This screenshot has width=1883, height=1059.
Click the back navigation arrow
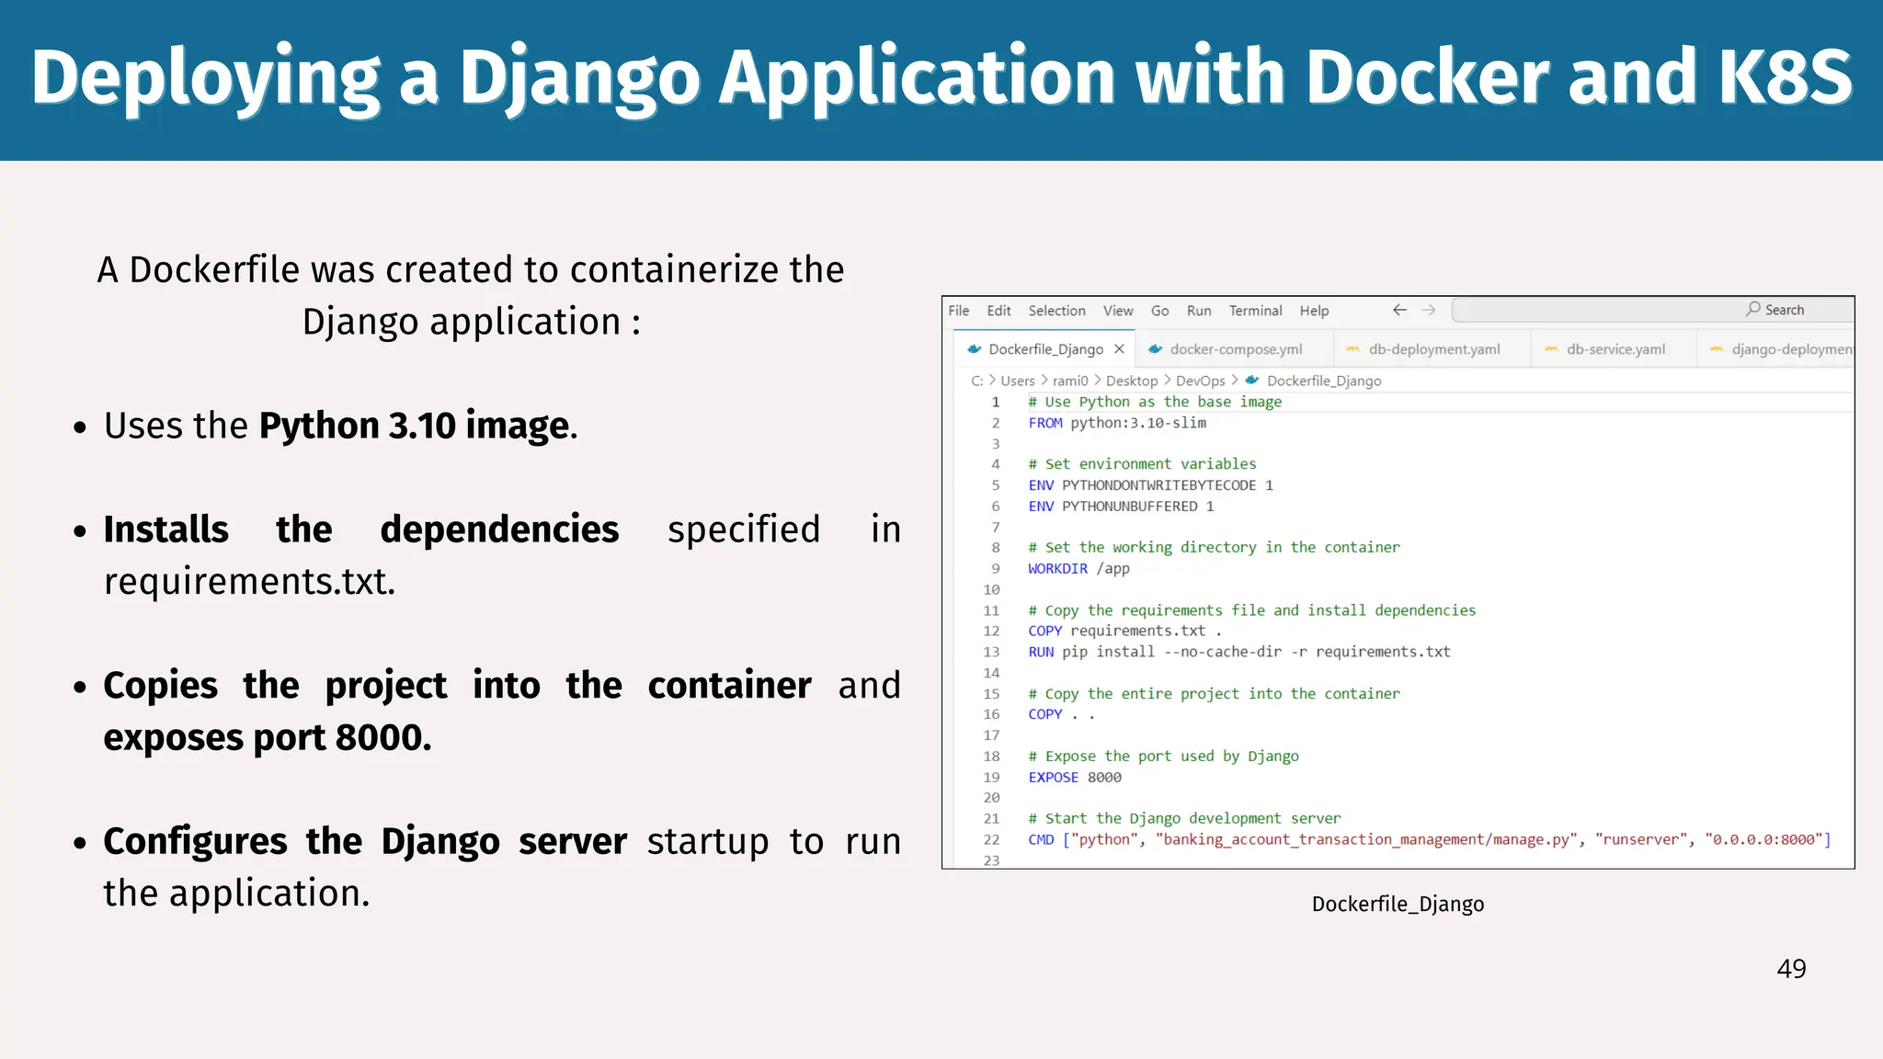tap(1399, 311)
